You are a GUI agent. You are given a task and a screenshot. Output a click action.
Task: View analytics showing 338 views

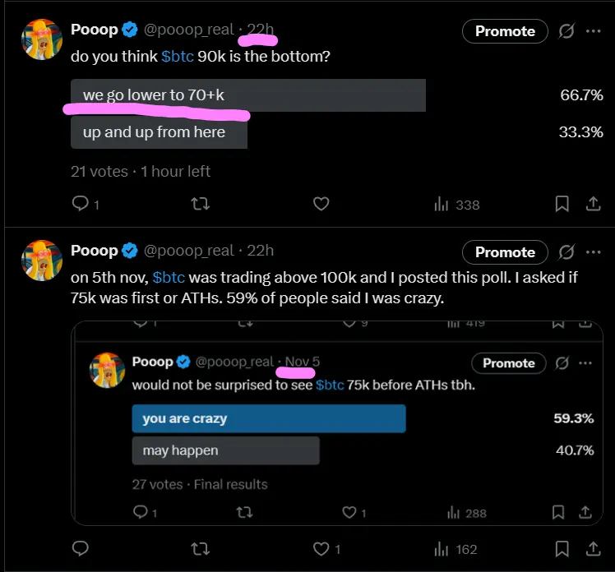(x=456, y=204)
